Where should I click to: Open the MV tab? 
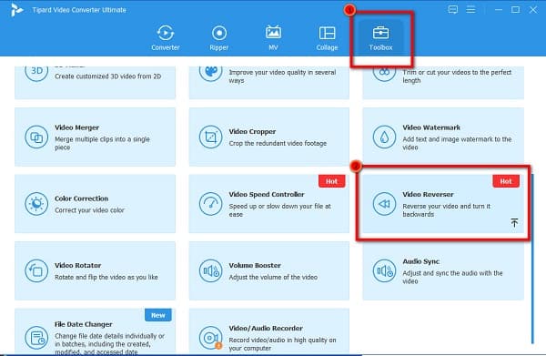pos(273,37)
